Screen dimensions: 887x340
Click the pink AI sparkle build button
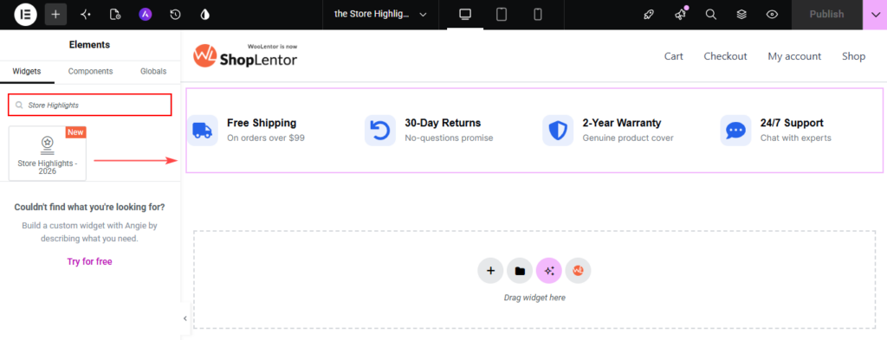[548, 271]
